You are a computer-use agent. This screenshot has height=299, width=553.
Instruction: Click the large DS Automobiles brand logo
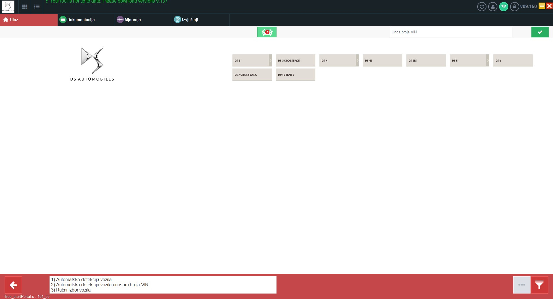pyautogui.click(x=92, y=64)
